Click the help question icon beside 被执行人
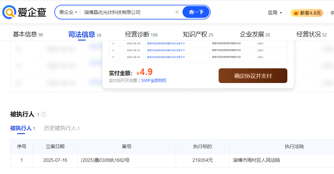The width and height of the screenshot is (334, 174). [x=43, y=114]
